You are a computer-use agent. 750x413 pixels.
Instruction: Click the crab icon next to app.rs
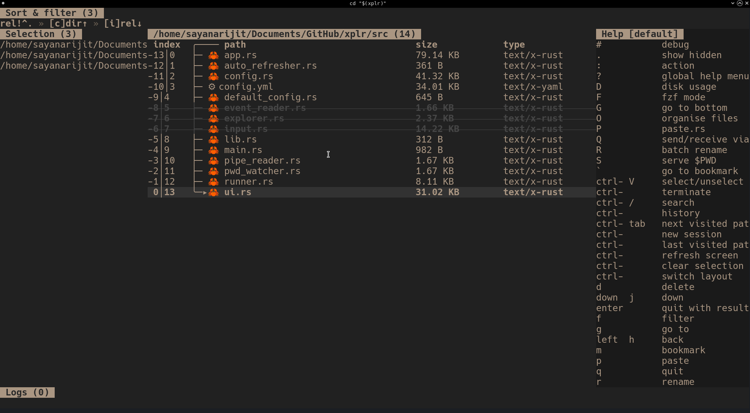[x=214, y=55]
